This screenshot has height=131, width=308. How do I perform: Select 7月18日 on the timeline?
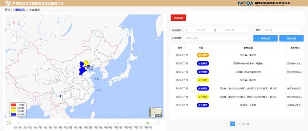48,123
